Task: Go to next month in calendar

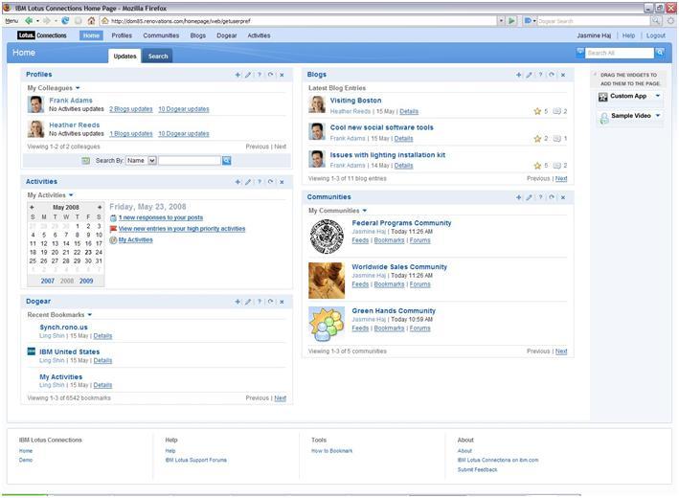Action: [100, 208]
